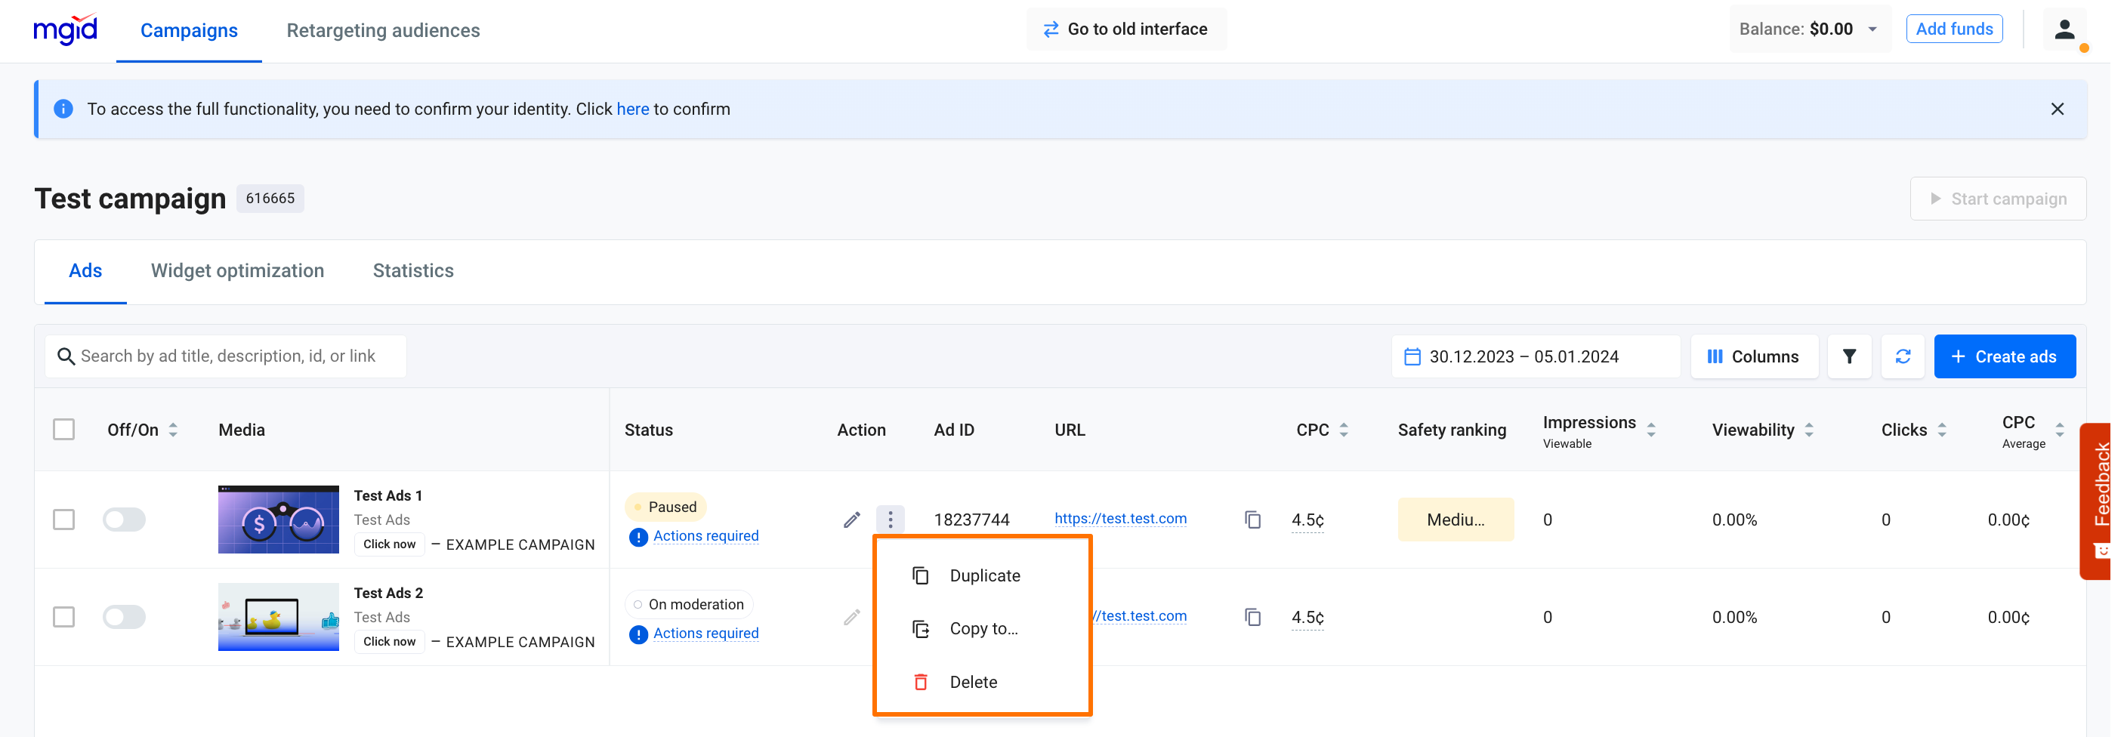
Task: Choose Duplicate from the context menu
Action: [983, 575]
